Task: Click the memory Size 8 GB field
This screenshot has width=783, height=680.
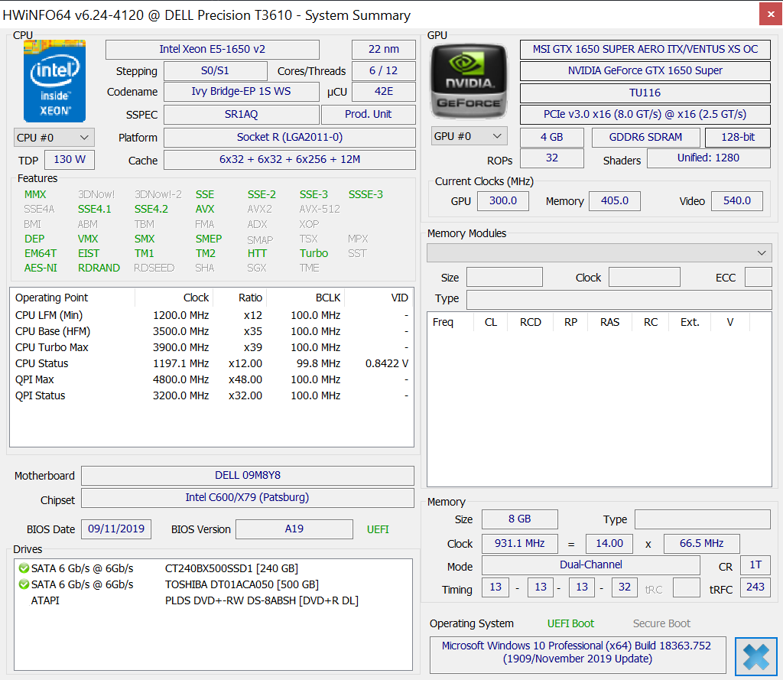Action: point(519,519)
